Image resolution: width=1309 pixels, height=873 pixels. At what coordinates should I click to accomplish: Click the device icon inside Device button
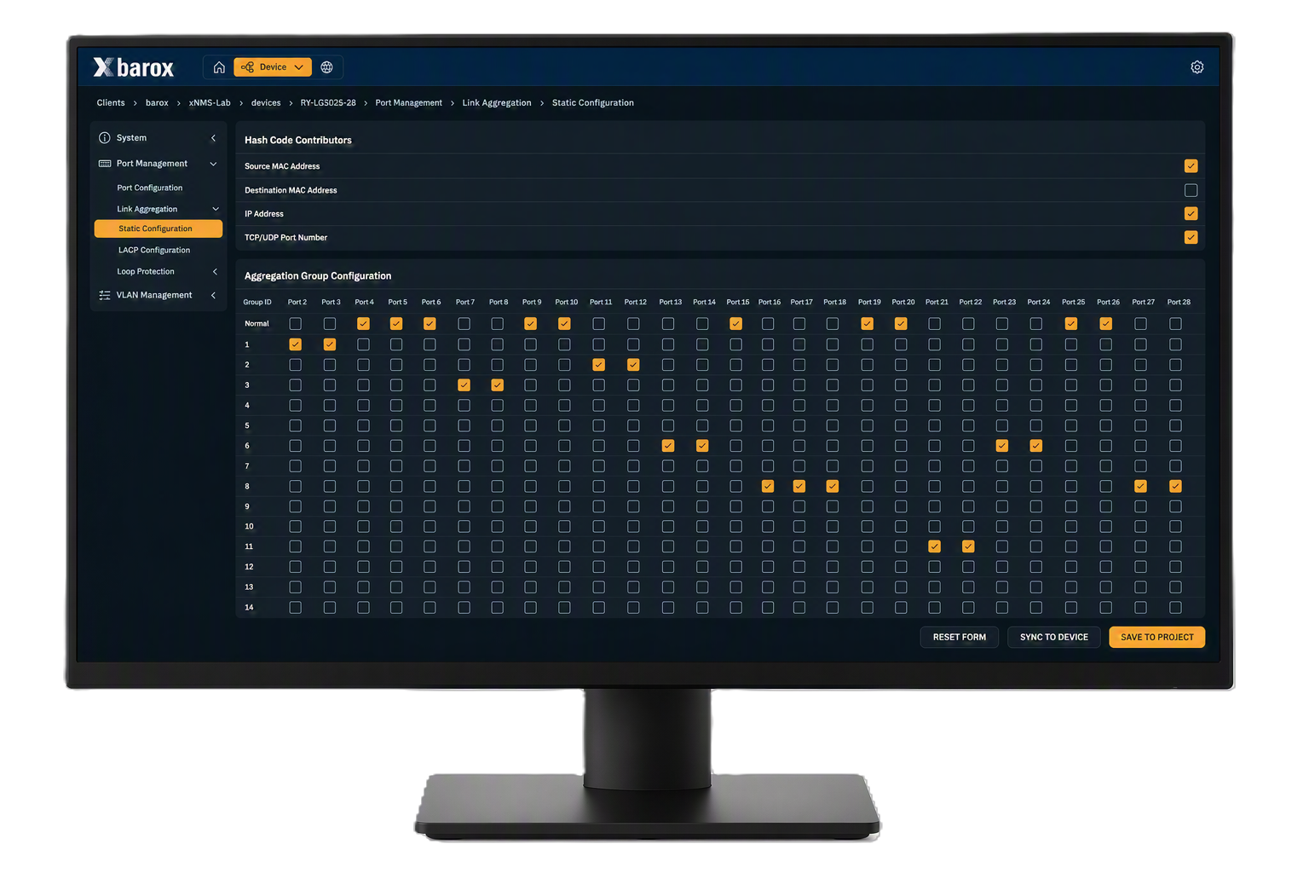point(248,67)
